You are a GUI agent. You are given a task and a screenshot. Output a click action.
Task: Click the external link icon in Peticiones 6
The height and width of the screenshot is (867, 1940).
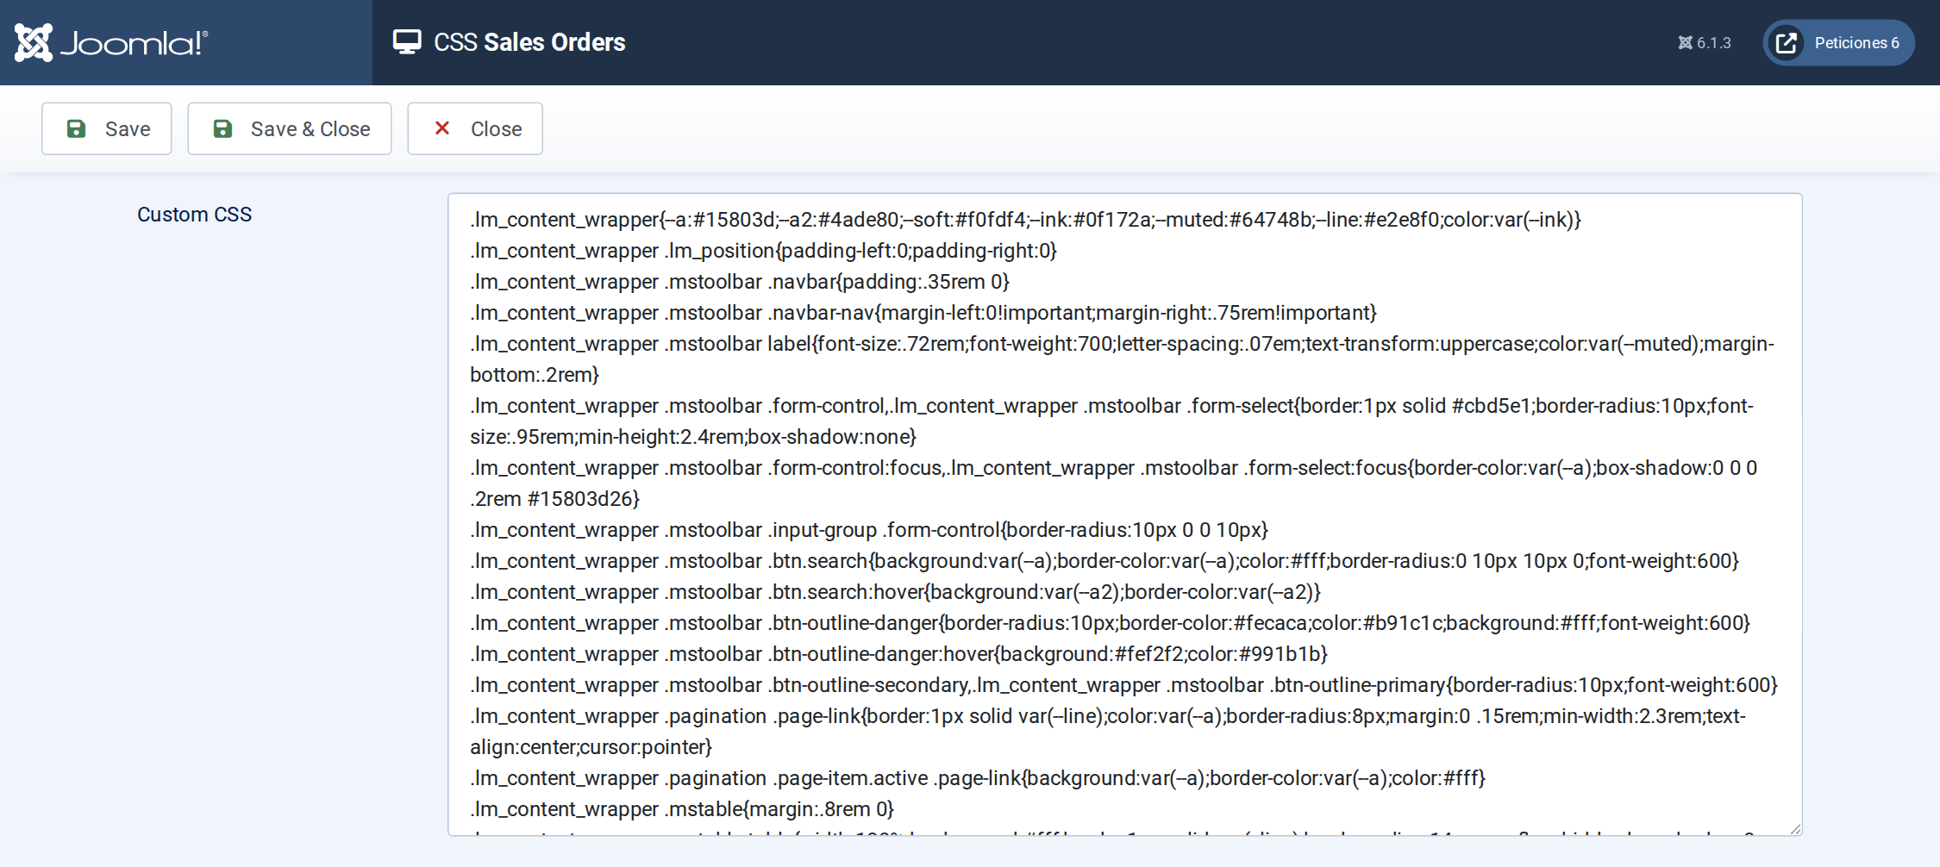pos(1787,43)
